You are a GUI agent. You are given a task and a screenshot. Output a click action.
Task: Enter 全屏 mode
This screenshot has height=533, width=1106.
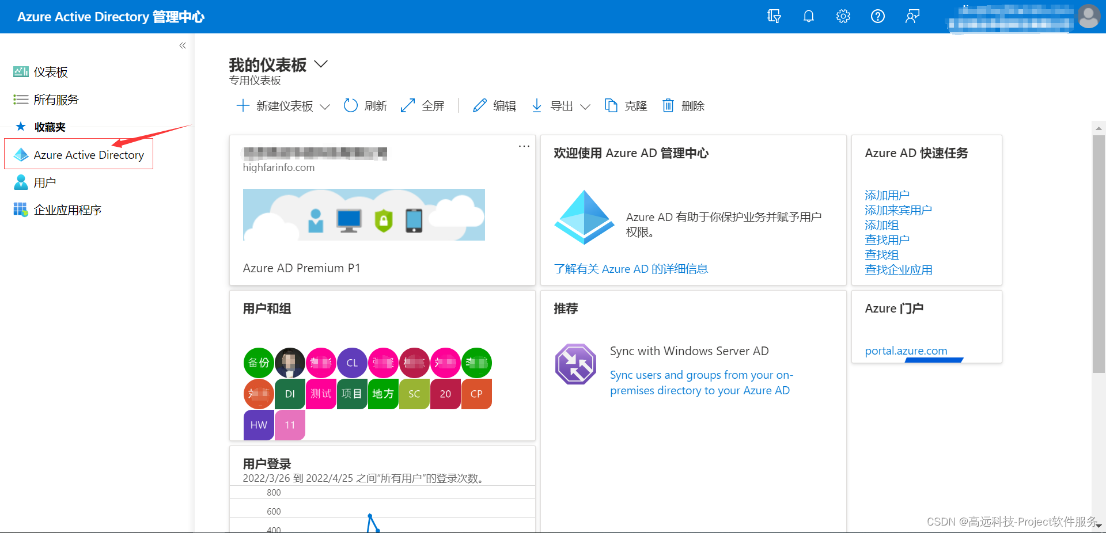(423, 106)
